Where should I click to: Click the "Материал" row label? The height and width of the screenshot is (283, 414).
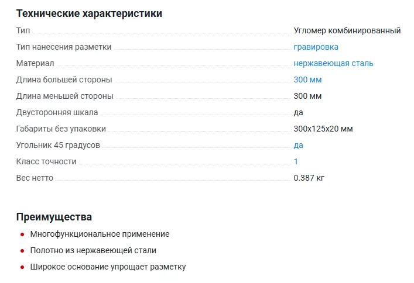point(35,63)
